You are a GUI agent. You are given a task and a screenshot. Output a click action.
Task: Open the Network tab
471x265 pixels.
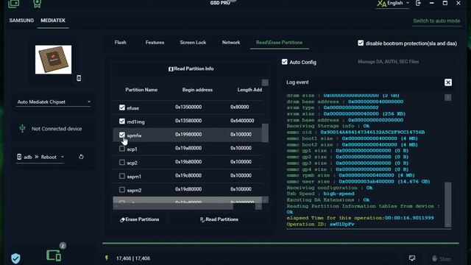(231, 43)
